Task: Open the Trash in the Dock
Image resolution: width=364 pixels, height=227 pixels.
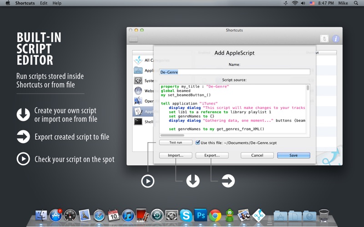Action: point(324,215)
